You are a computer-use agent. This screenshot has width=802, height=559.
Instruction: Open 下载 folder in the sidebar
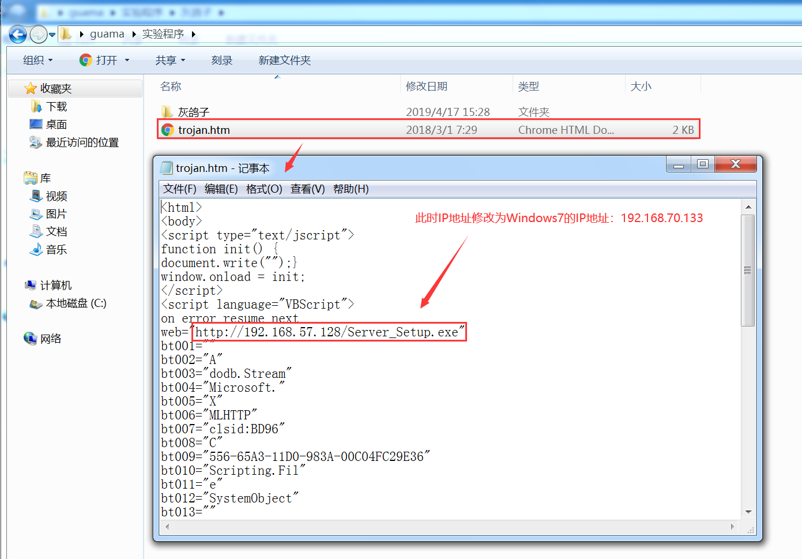(57, 107)
